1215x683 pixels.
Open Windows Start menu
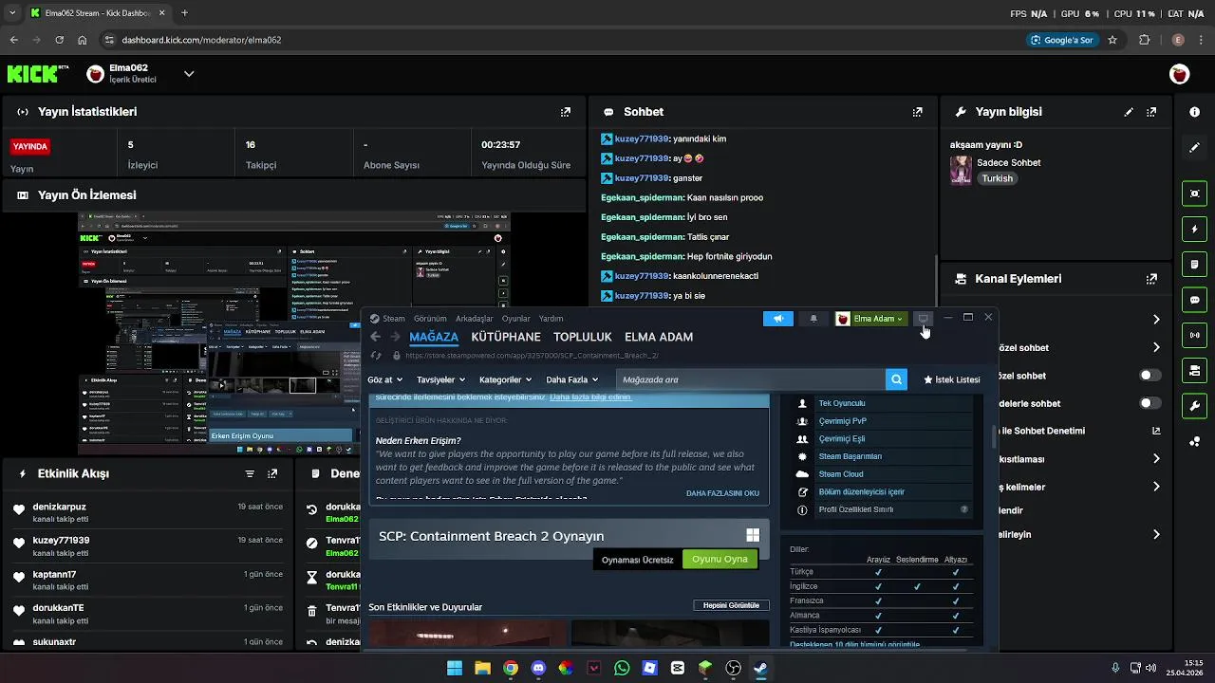pos(455,668)
